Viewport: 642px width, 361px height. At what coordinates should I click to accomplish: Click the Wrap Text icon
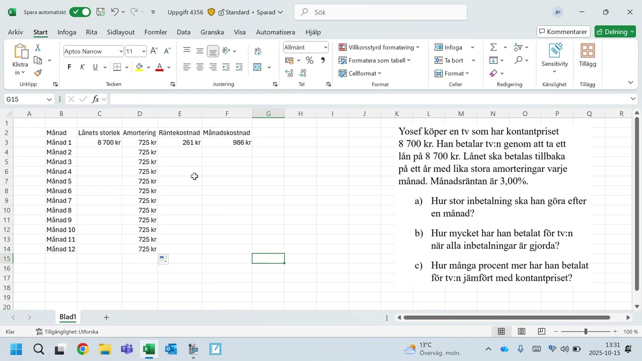pyautogui.click(x=258, y=51)
